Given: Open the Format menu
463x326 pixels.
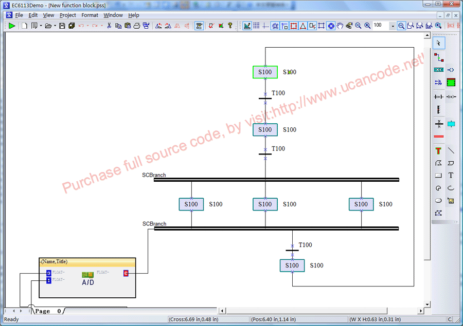Looking at the screenshot, I should (90, 15).
